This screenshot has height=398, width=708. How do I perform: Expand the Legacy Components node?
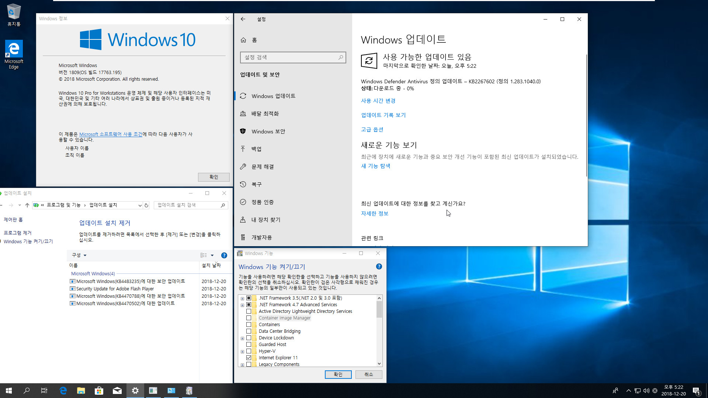pos(242,365)
